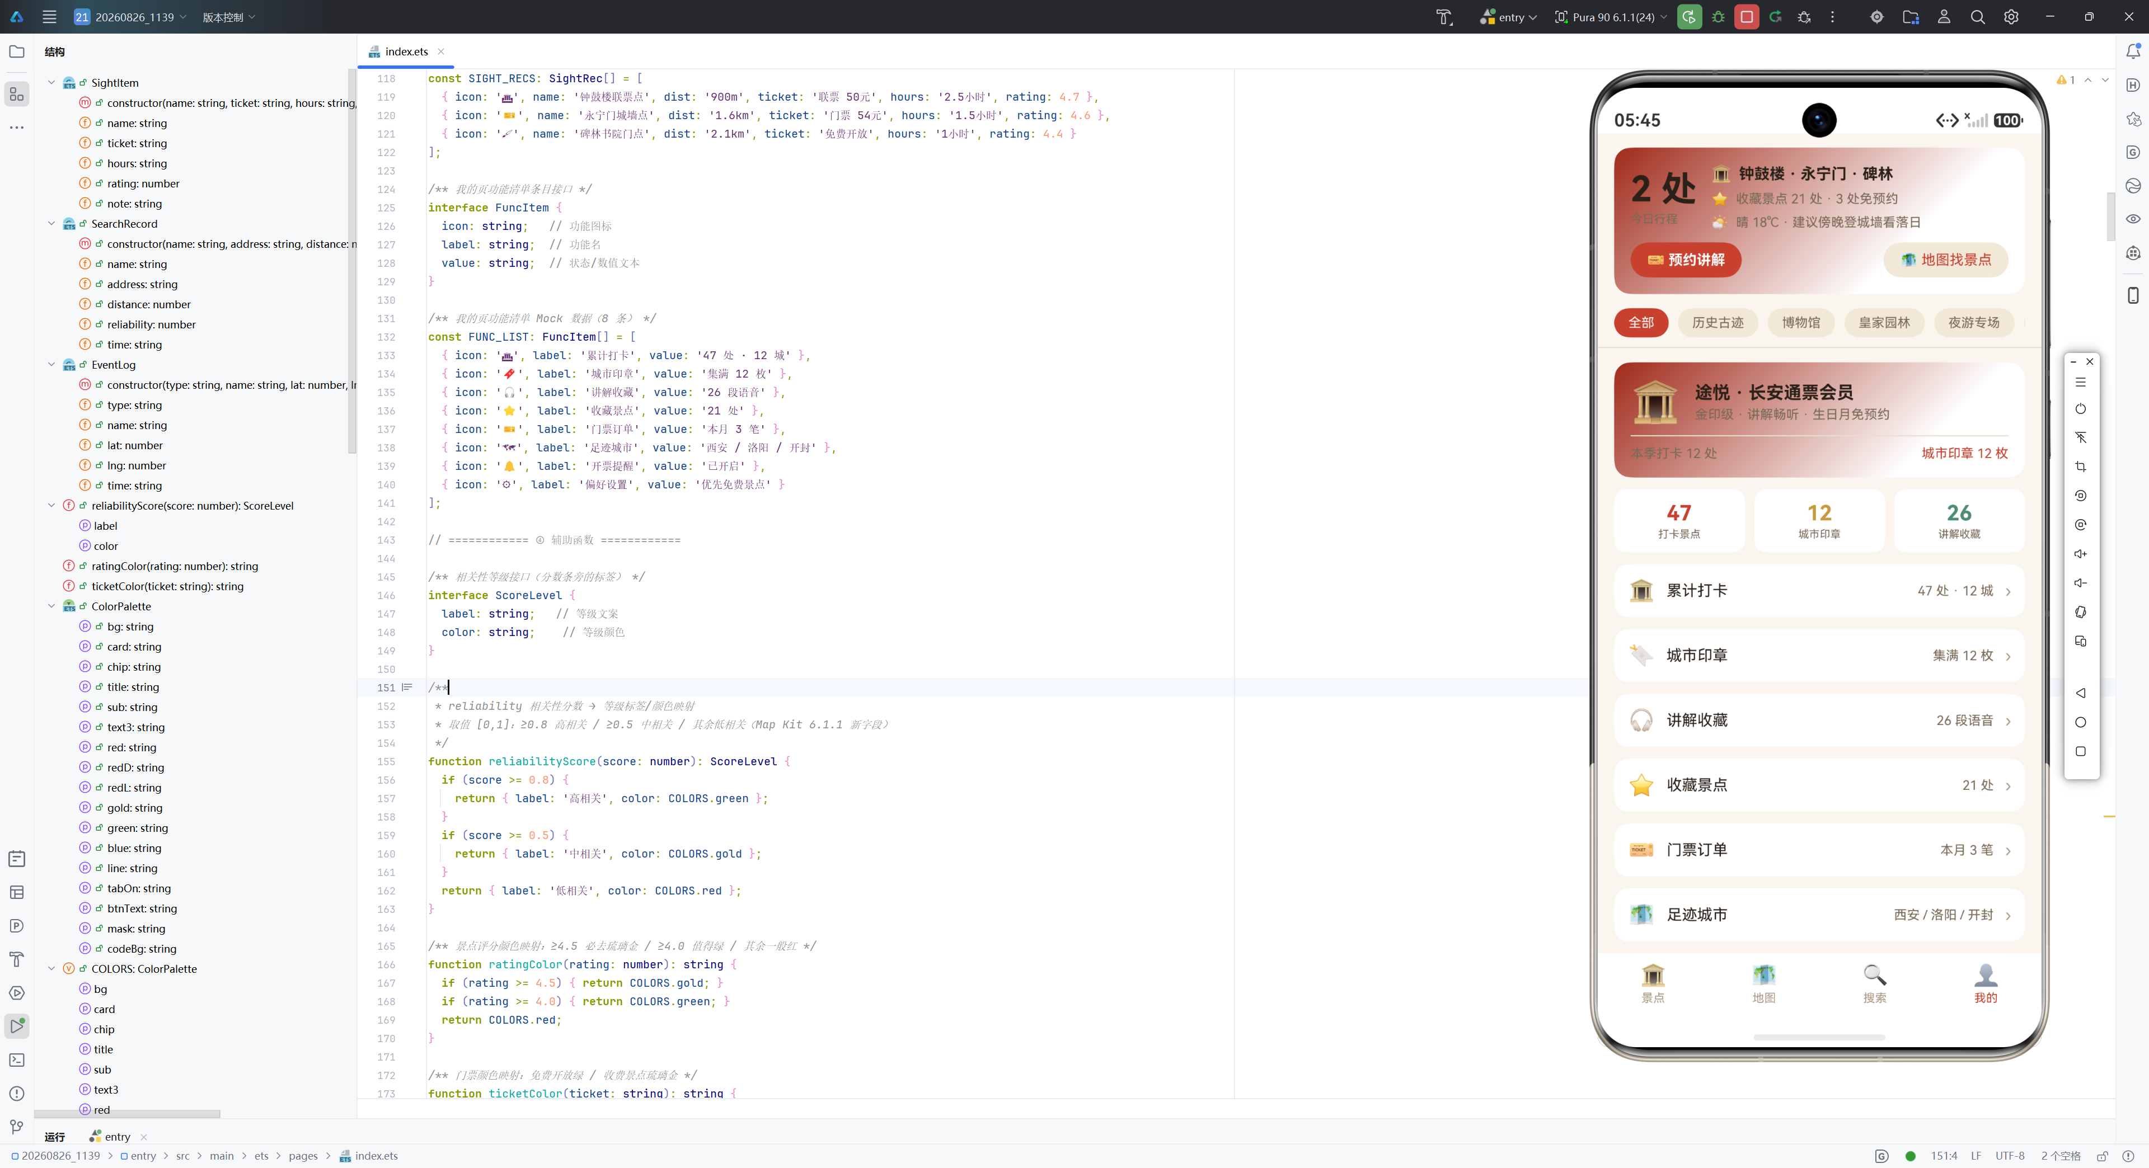Click the debug bug icon
This screenshot has width=2149, height=1168.
(x=1718, y=17)
